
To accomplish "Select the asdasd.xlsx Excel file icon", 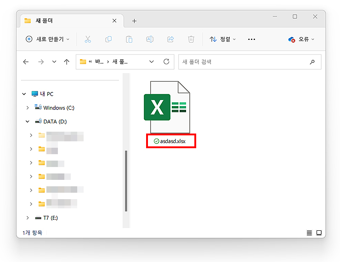I will click(167, 107).
